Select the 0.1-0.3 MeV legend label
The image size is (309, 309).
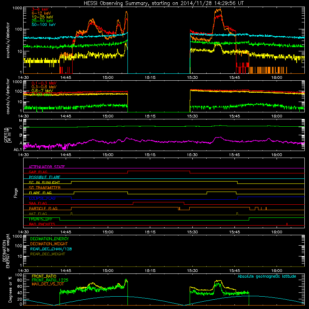click(x=44, y=83)
